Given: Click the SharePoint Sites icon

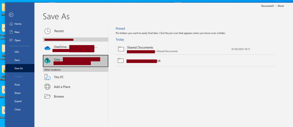Looking at the screenshot, I should 47,61.
